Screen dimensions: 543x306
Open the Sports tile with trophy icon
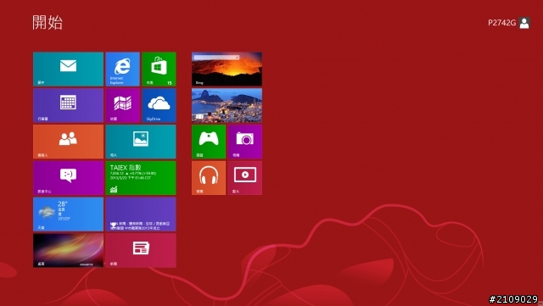click(141, 214)
